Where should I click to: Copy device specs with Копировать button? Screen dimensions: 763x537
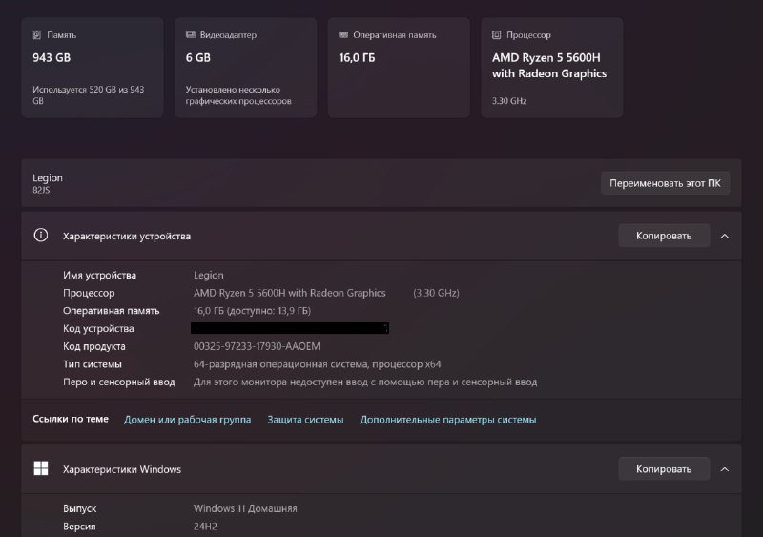(x=664, y=236)
